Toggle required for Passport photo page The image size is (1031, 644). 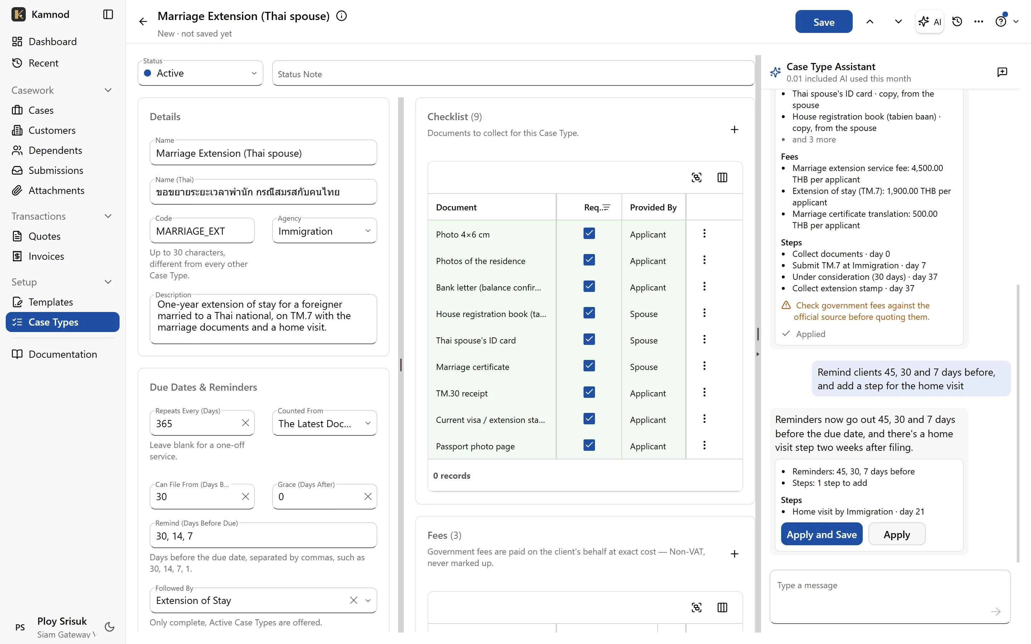589,445
